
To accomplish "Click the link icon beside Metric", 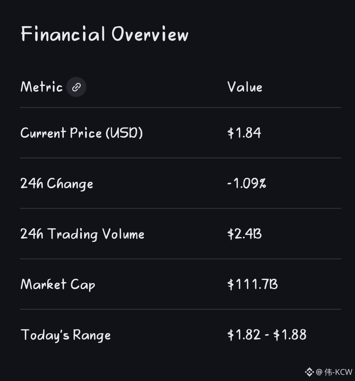I will tap(76, 87).
